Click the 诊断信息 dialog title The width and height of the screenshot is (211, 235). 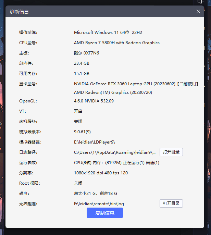19,12
